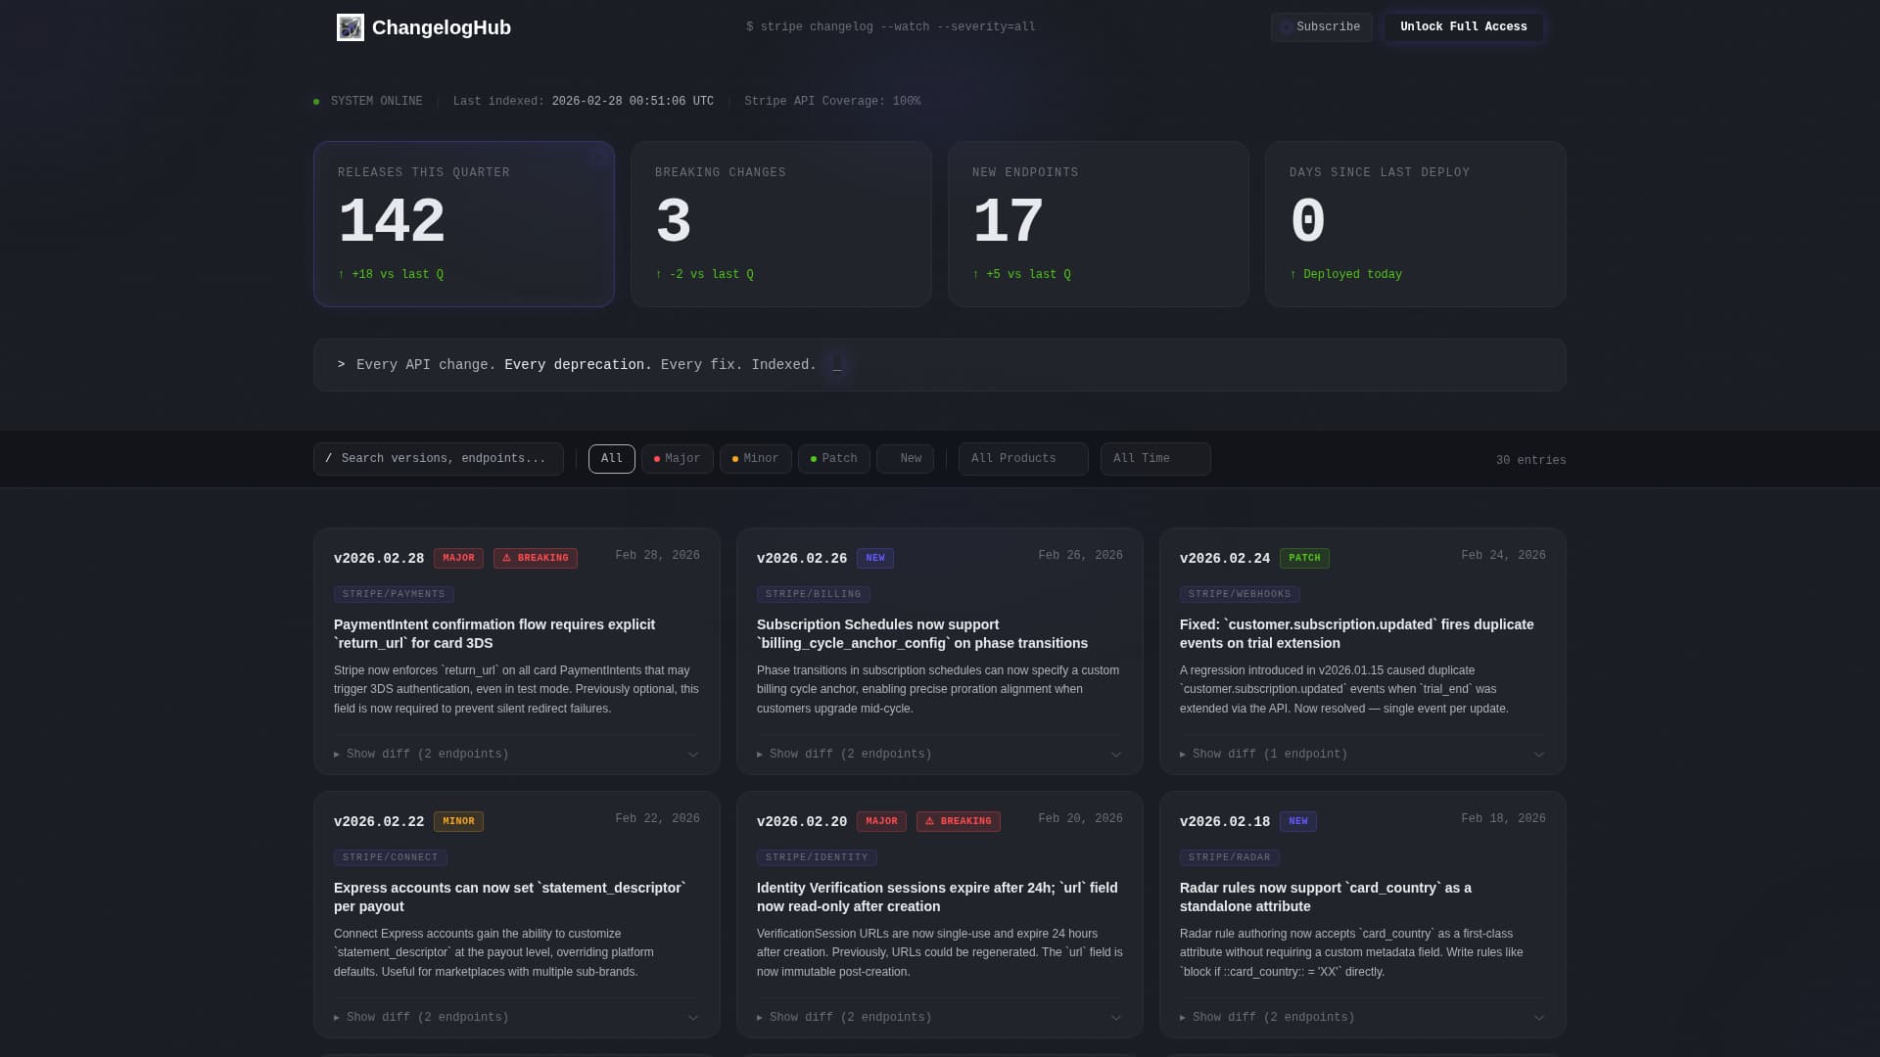Viewport: 1880px width, 1057px height.
Task: Open Express accounts statement_descriptor entry title
Action: [510, 897]
